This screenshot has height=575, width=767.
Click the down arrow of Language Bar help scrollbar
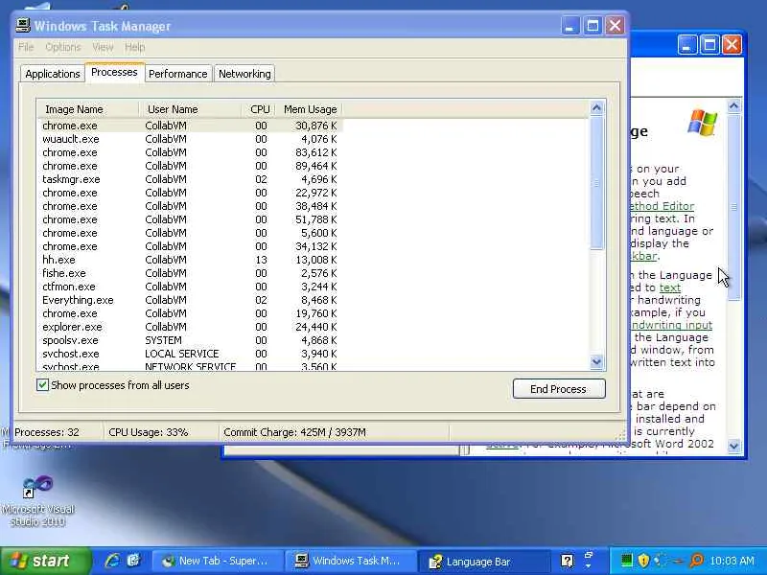[x=733, y=446]
